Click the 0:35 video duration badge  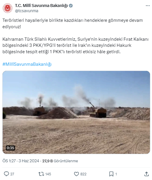point(10,148)
